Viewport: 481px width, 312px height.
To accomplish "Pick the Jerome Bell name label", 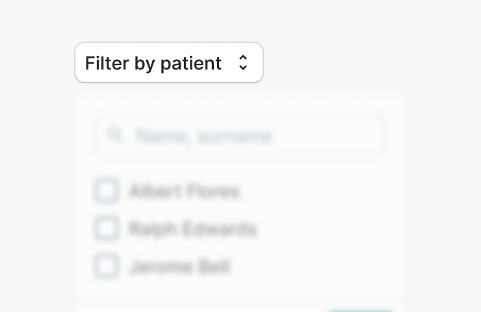I will pyautogui.click(x=179, y=266).
